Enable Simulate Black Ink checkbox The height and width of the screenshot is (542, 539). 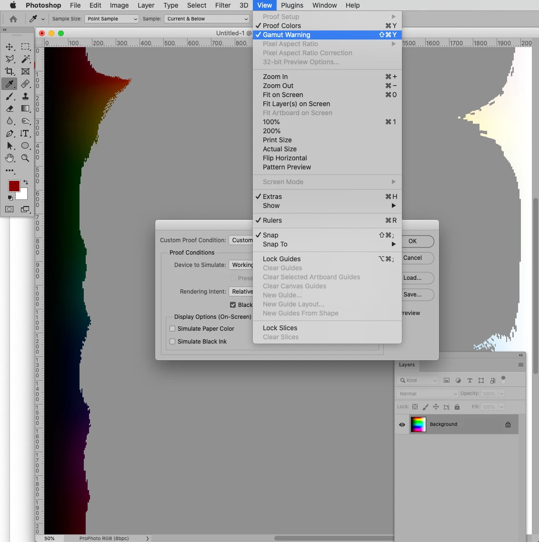pyautogui.click(x=172, y=341)
